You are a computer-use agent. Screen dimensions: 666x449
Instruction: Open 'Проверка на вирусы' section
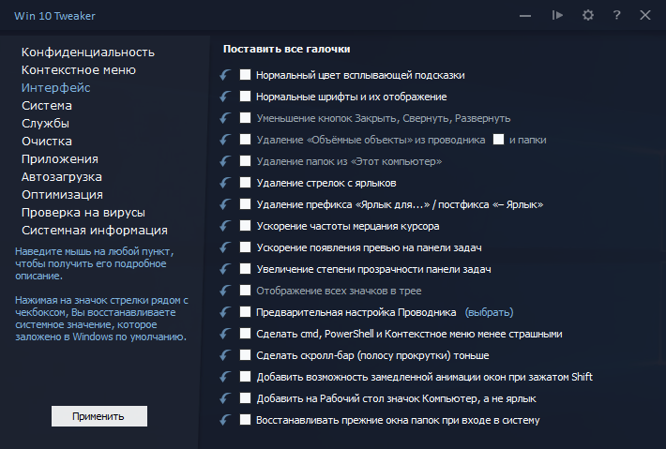coord(83,213)
